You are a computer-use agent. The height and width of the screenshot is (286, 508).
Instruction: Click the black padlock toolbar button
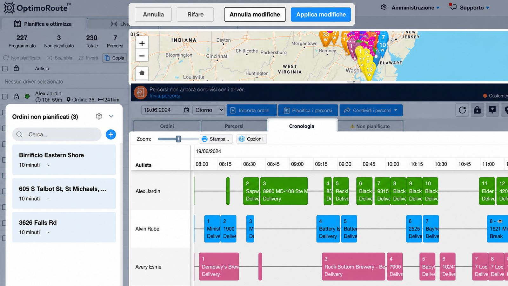tap(477, 110)
